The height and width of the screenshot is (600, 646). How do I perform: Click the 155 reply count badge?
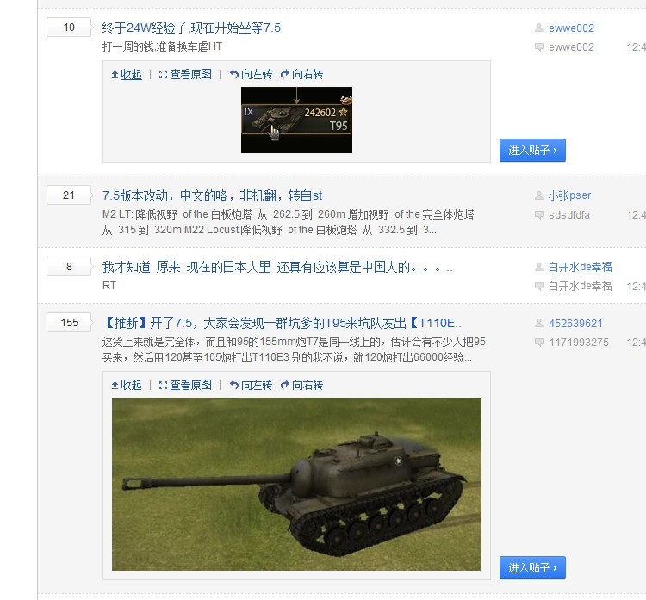tap(69, 323)
